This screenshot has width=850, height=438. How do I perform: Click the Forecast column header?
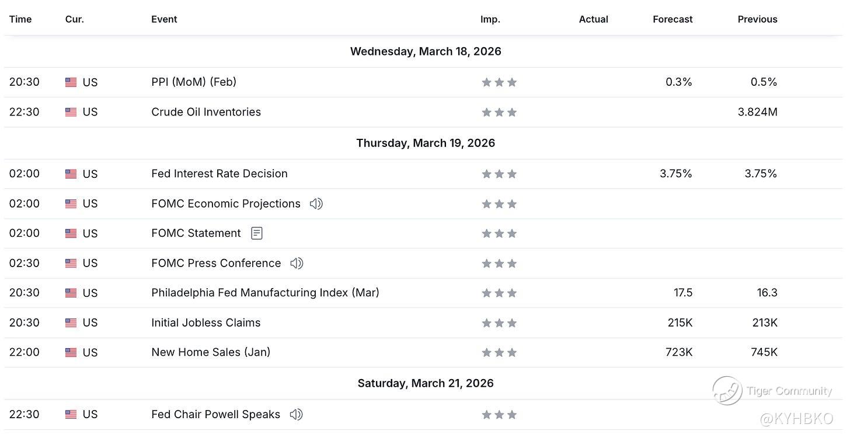[673, 19]
